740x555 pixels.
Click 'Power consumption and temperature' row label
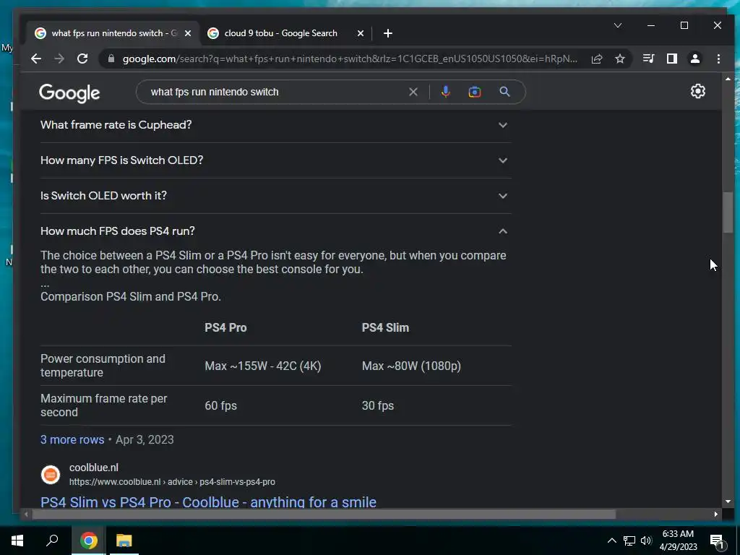pyautogui.click(x=103, y=366)
